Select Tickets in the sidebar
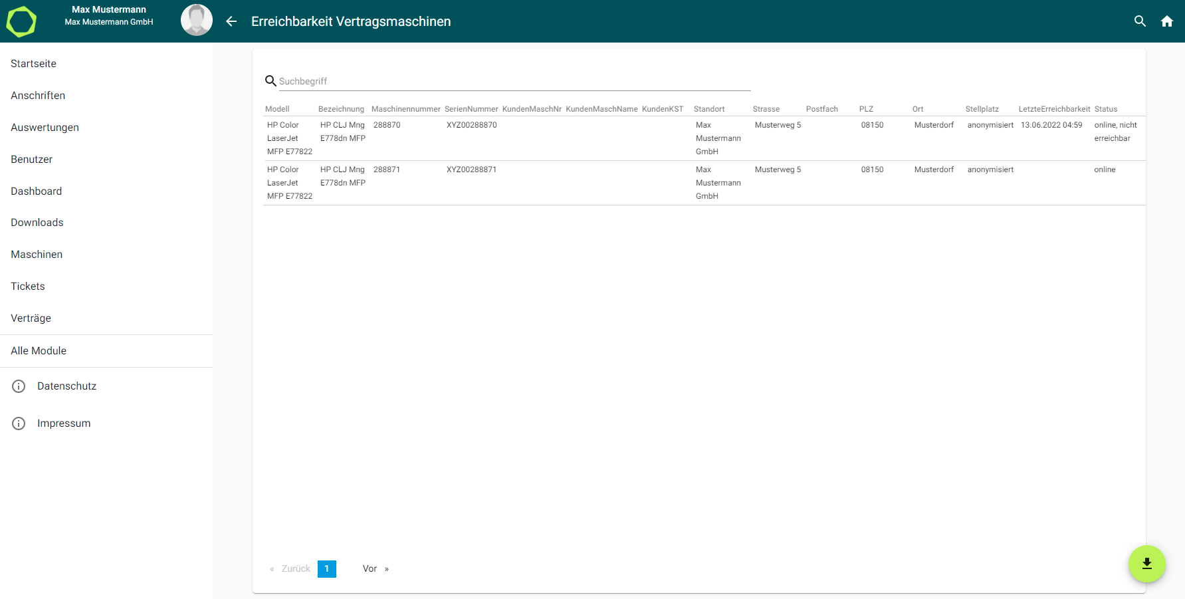This screenshot has width=1185, height=599. [x=28, y=287]
